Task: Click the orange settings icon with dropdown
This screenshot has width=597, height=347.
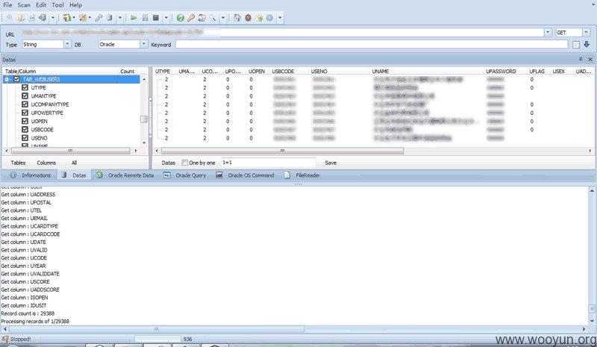Action: coord(82,18)
